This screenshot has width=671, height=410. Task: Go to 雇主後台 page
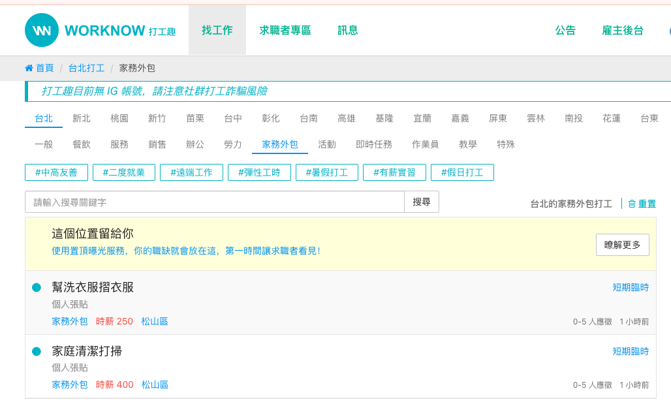(x=623, y=30)
